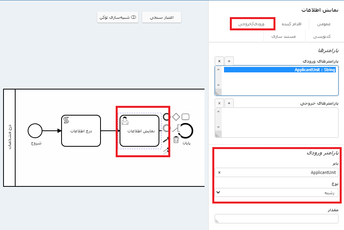344x230 pixels.
Task: Select ApplicantUnit : String in input parameters list
Action: 279,70
